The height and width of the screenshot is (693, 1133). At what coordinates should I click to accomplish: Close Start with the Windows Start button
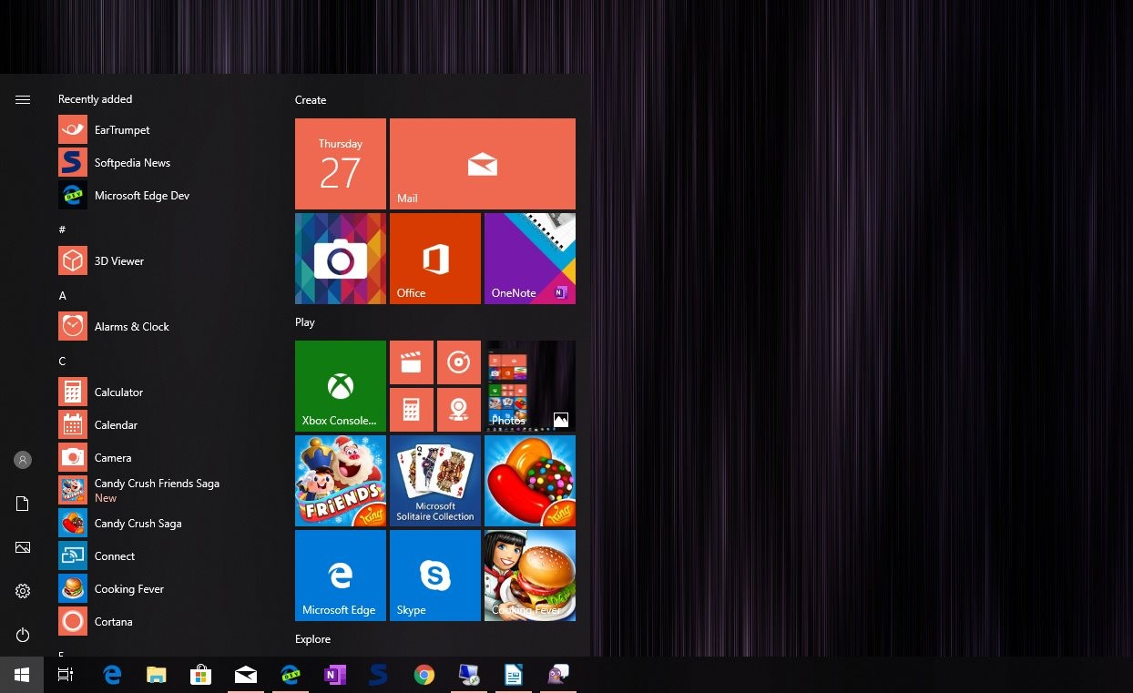coord(22,675)
